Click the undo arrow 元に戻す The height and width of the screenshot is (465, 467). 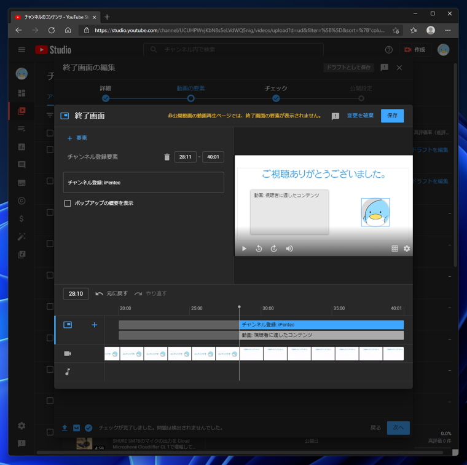[111, 293]
